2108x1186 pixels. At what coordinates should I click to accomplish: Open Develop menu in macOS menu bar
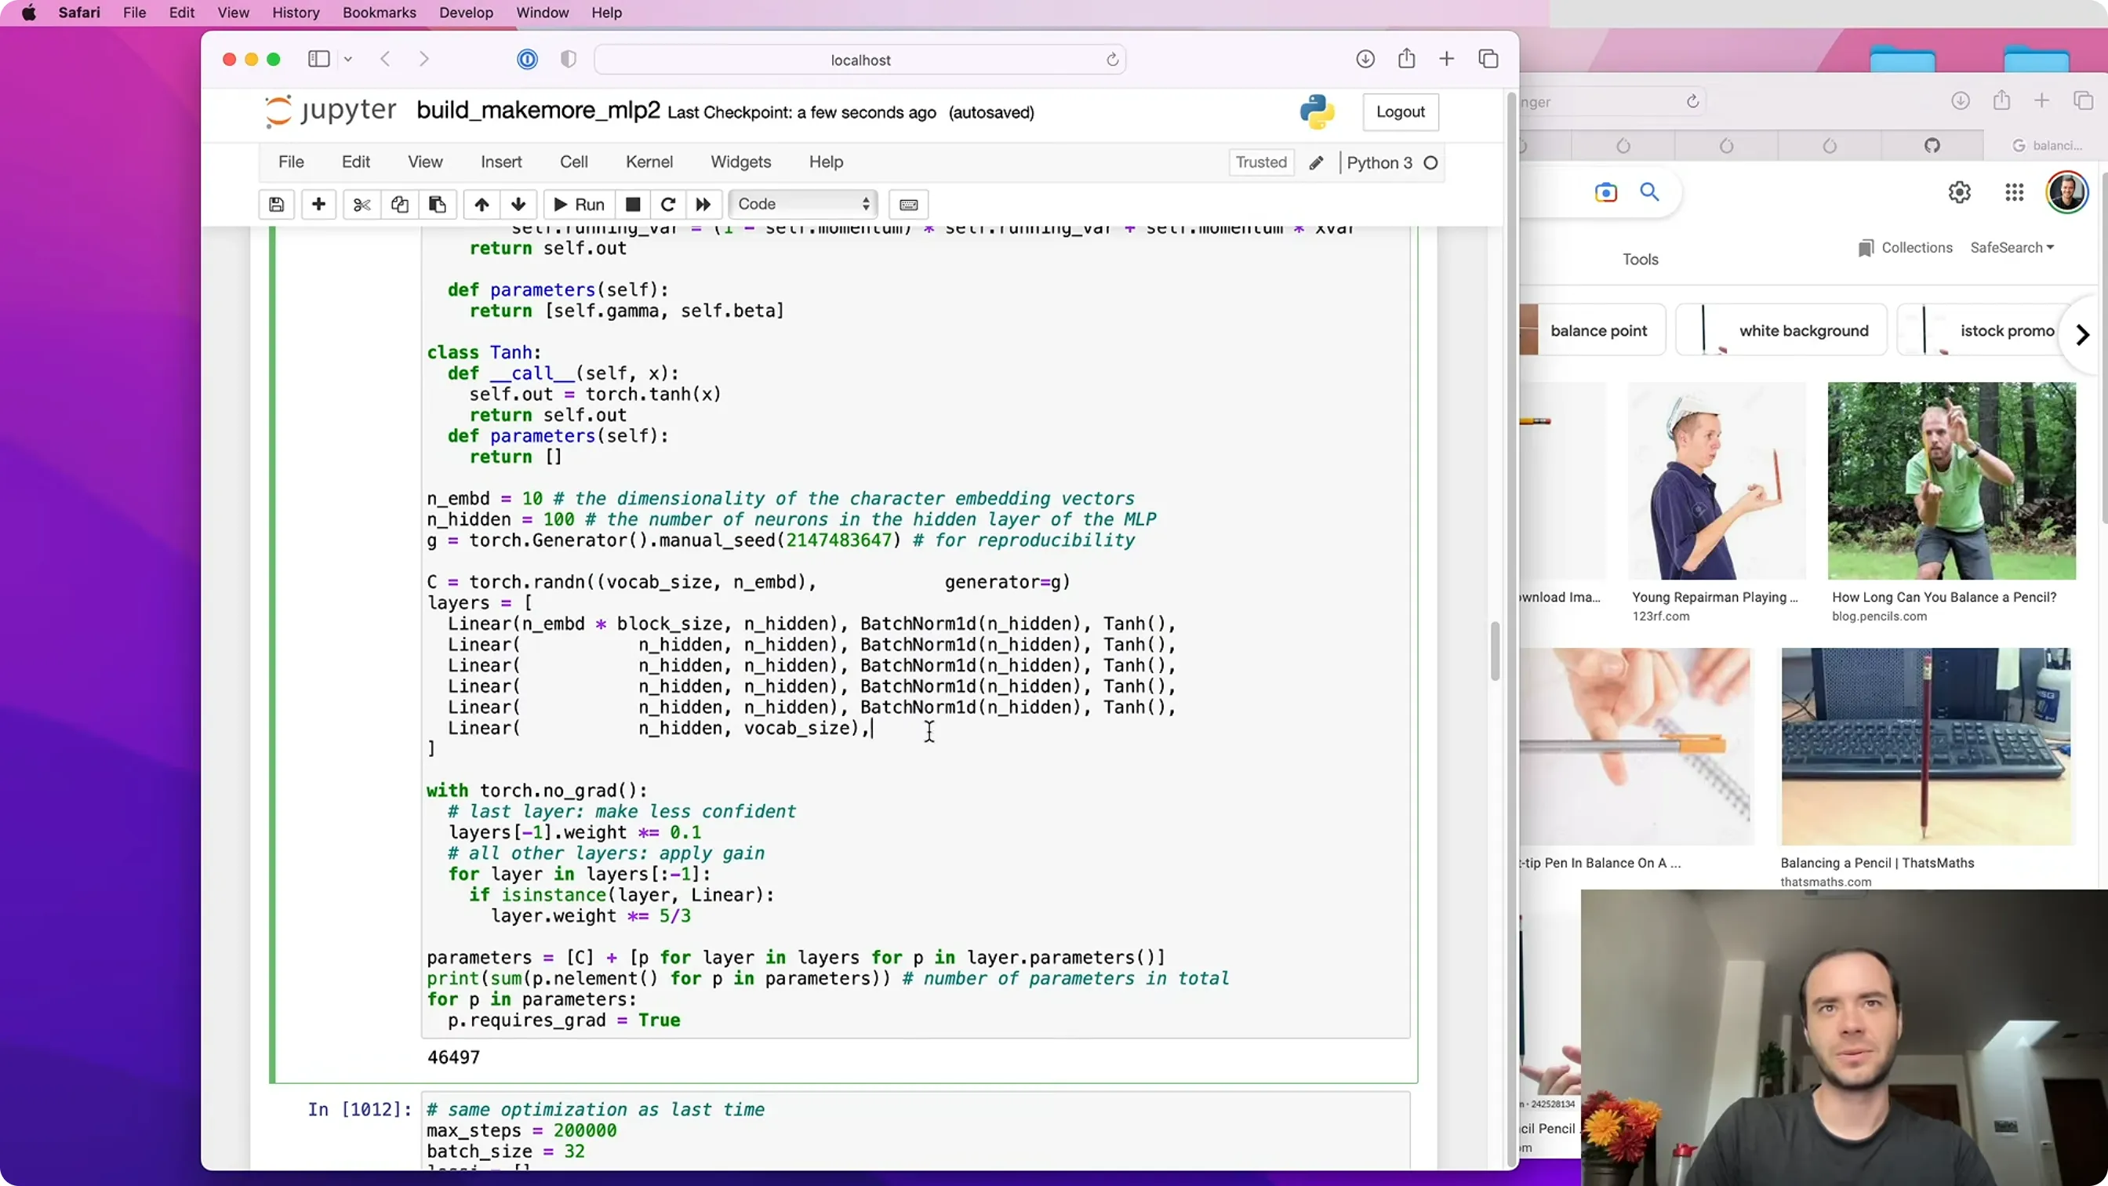[466, 13]
